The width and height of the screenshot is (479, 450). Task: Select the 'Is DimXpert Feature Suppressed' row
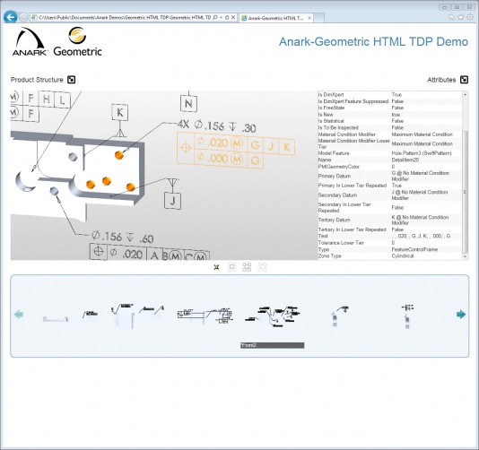[x=389, y=101]
